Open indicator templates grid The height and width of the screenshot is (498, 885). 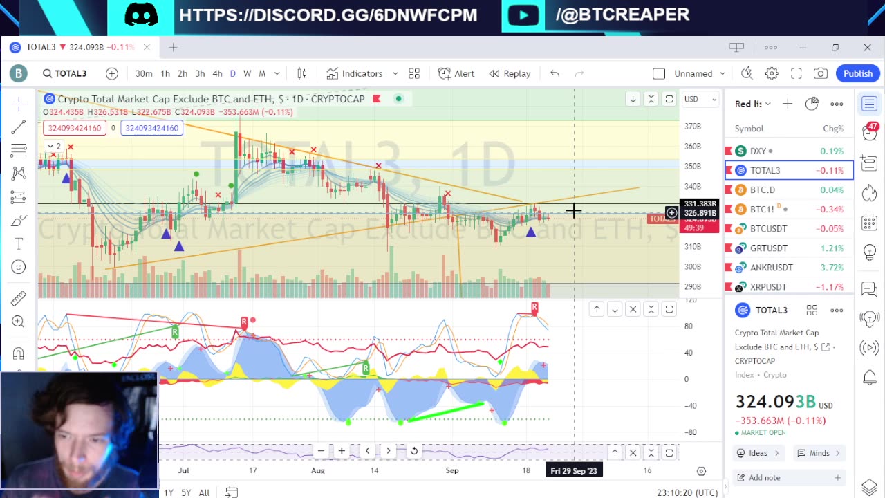pos(414,73)
